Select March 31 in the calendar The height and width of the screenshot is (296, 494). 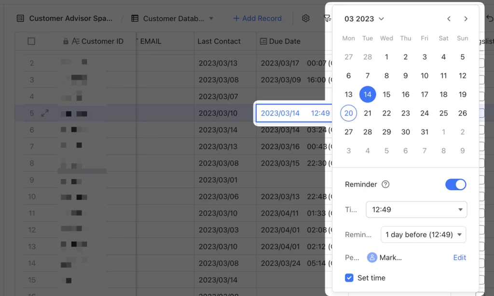(x=425, y=132)
